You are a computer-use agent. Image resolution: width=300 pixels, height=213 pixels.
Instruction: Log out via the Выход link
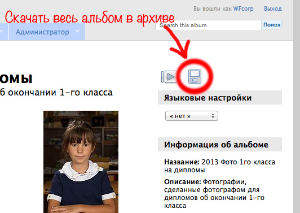[273, 8]
